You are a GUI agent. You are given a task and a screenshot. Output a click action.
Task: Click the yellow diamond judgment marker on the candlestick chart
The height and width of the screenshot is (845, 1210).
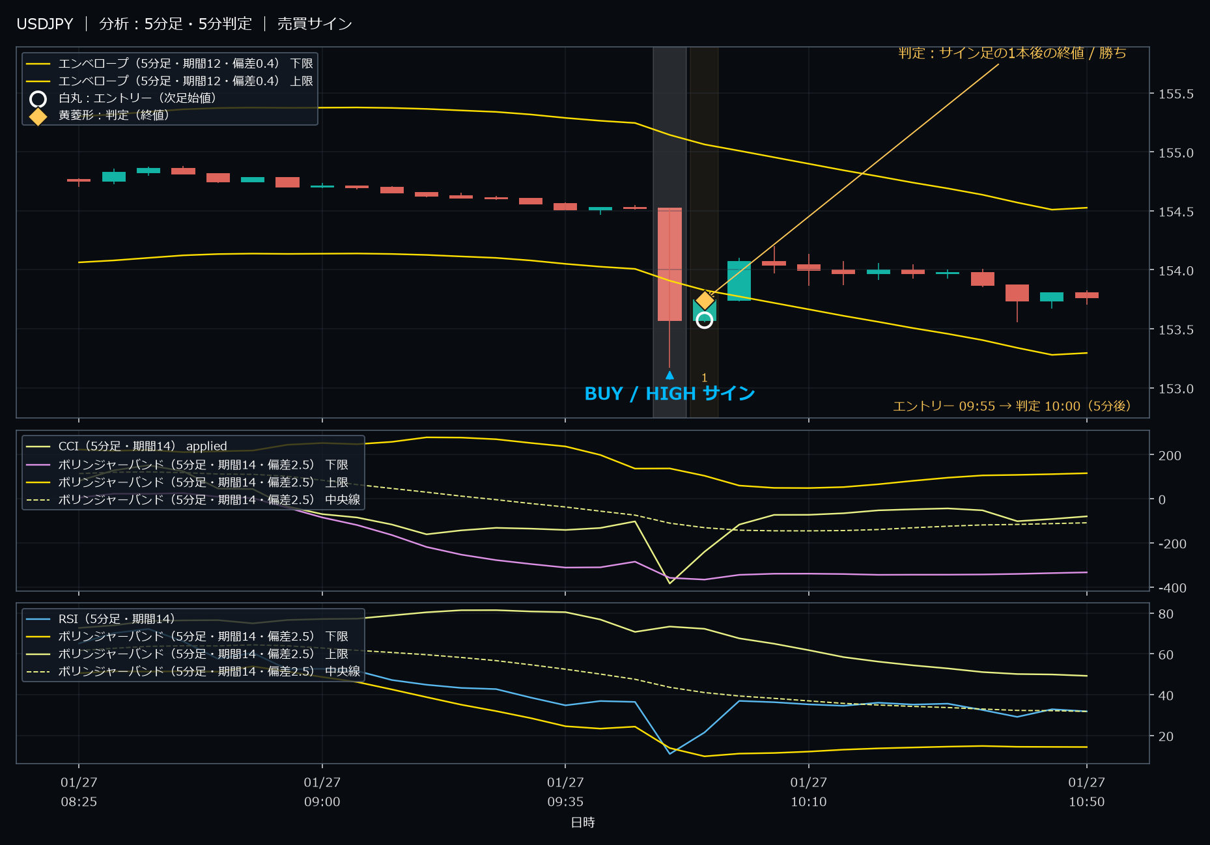[705, 300]
